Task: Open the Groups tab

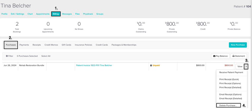Action: (100, 14)
